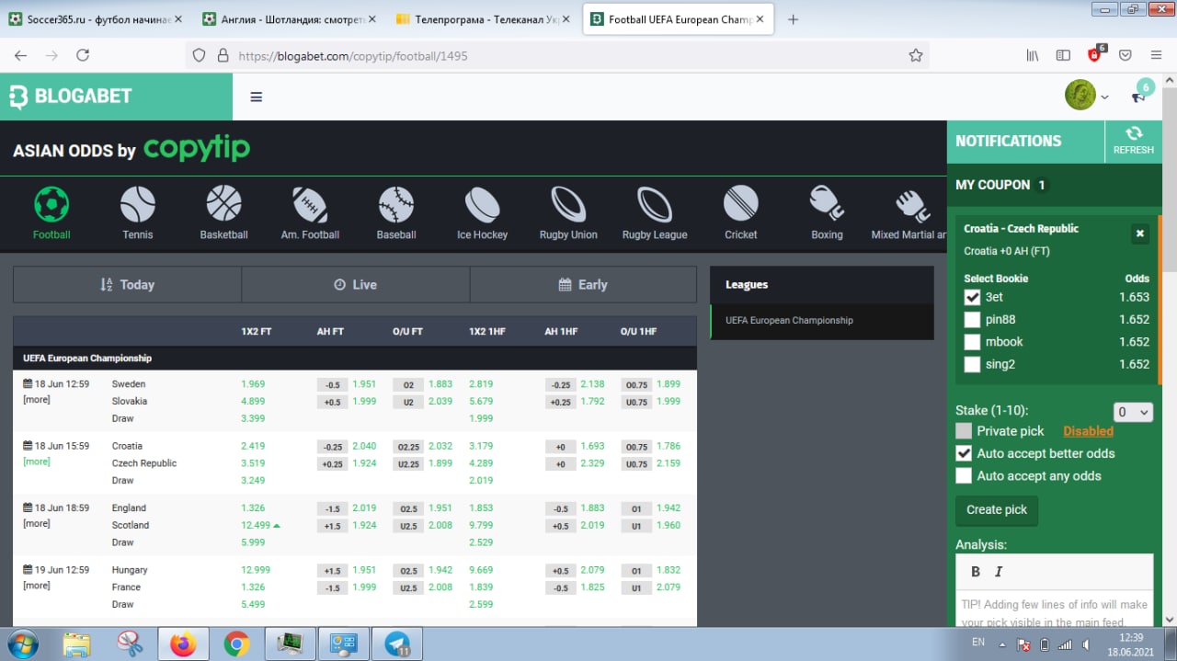Select the Tennis sport icon
The height and width of the screenshot is (661, 1177).
click(138, 204)
